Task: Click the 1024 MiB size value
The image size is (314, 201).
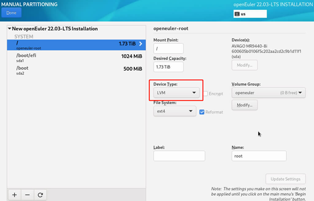Action: click(132, 56)
